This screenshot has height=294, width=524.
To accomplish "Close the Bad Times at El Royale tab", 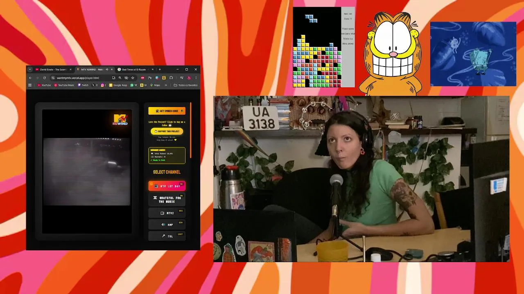I will coord(153,69).
